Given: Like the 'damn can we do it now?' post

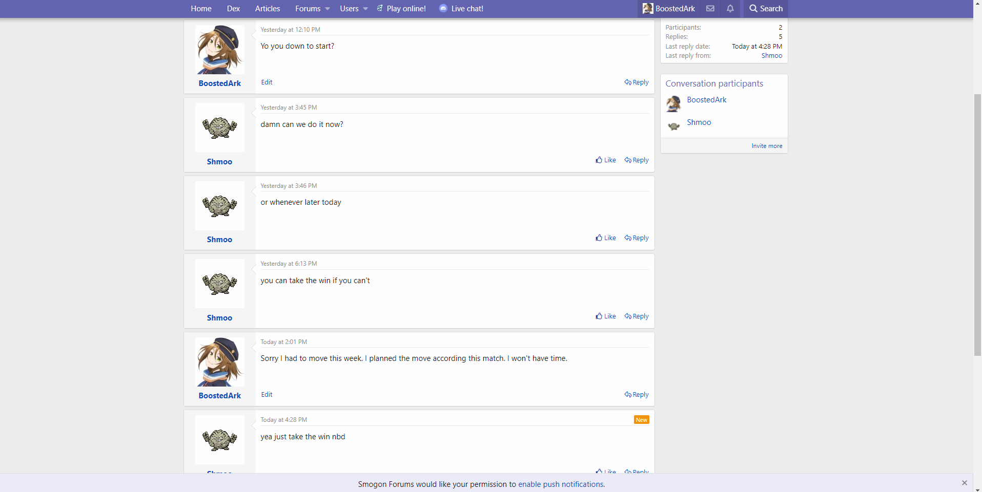Looking at the screenshot, I should [x=606, y=160].
